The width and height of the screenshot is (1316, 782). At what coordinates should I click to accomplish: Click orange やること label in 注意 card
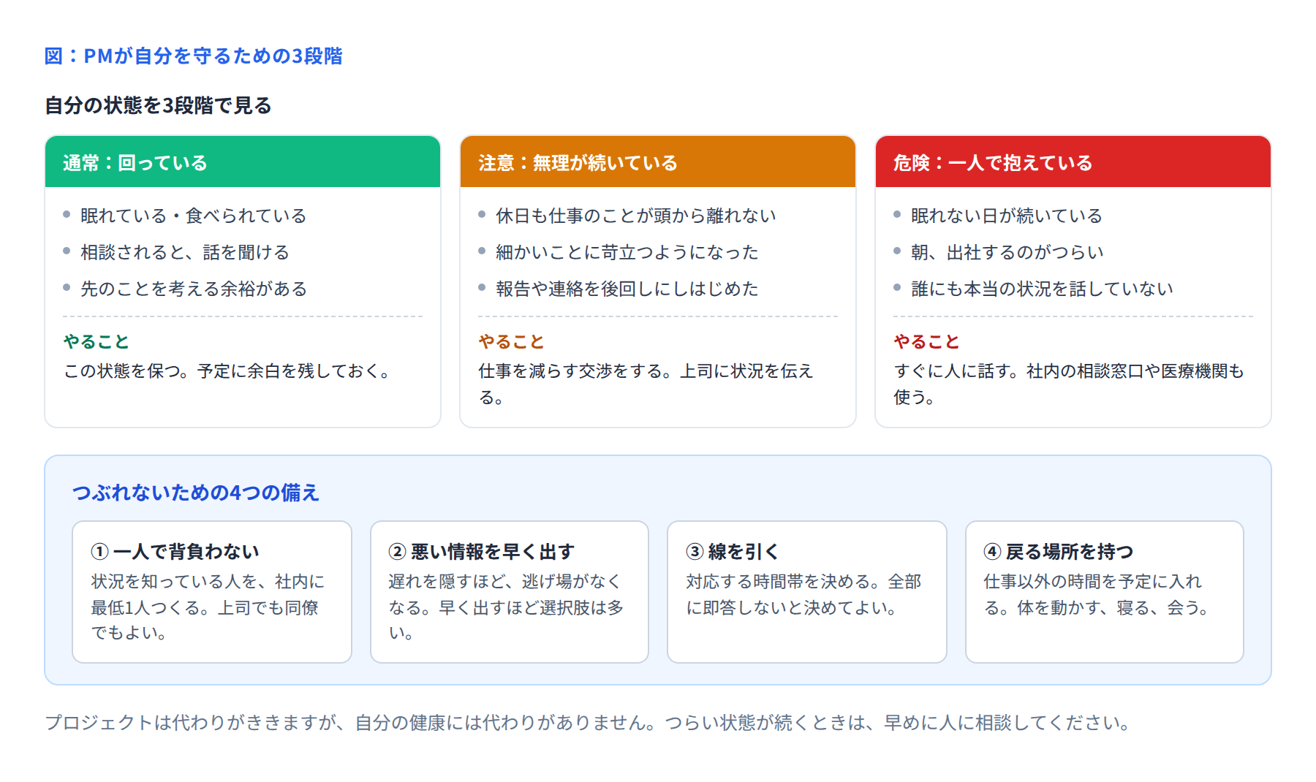tap(511, 341)
